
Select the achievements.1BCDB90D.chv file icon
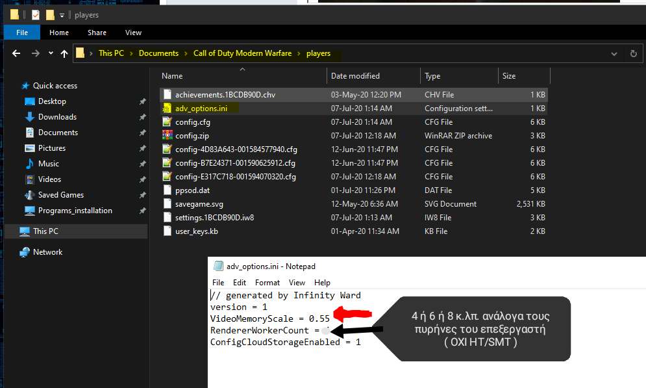coord(168,95)
